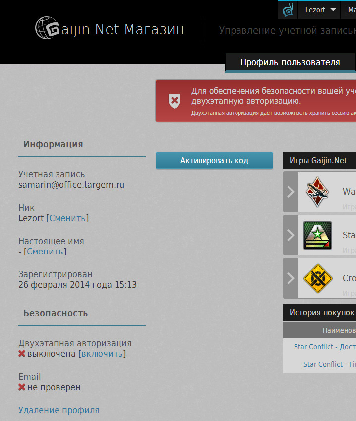356x421 pixels.
Task: Click the Информация section heading
Action: tap(54, 144)
